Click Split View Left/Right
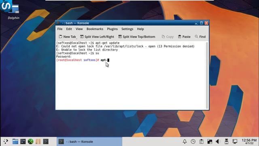This screenshot has height=146, width=259. click(97, 36)
